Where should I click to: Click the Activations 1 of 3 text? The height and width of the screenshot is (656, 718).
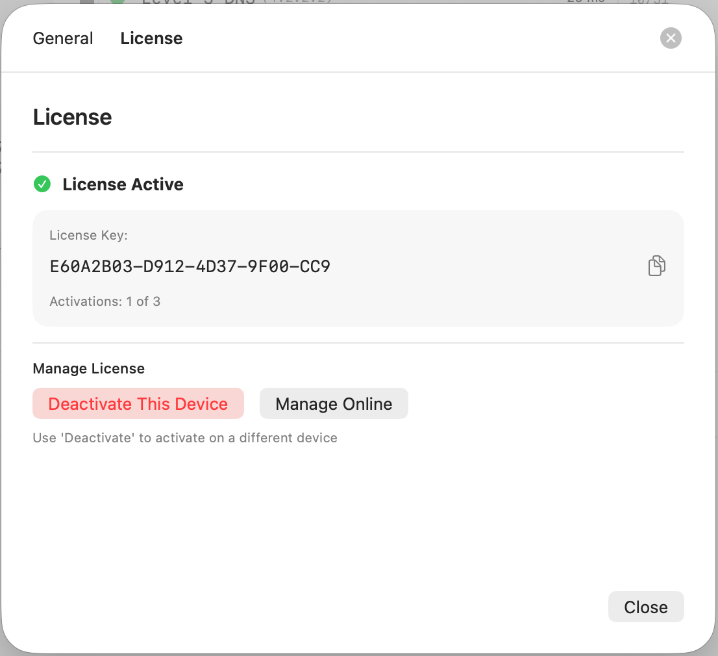(105, 301)
